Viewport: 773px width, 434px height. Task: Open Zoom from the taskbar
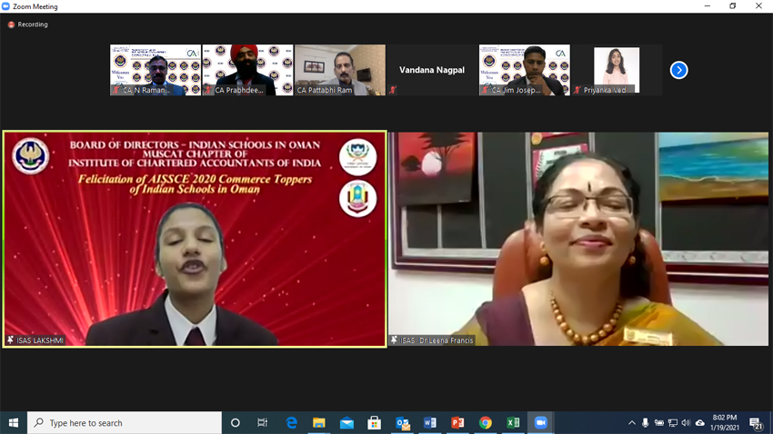(541, 423)
